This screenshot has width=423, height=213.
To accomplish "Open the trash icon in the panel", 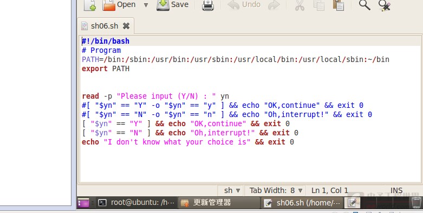I will [417, 203].
